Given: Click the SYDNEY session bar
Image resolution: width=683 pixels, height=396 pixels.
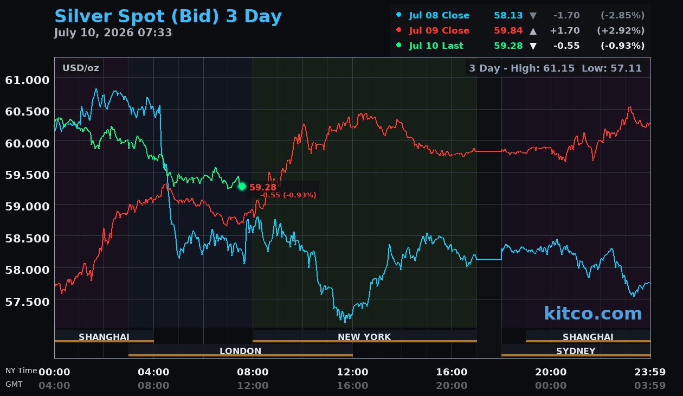Looking at the screenshot, I should [x=576, y=350].
